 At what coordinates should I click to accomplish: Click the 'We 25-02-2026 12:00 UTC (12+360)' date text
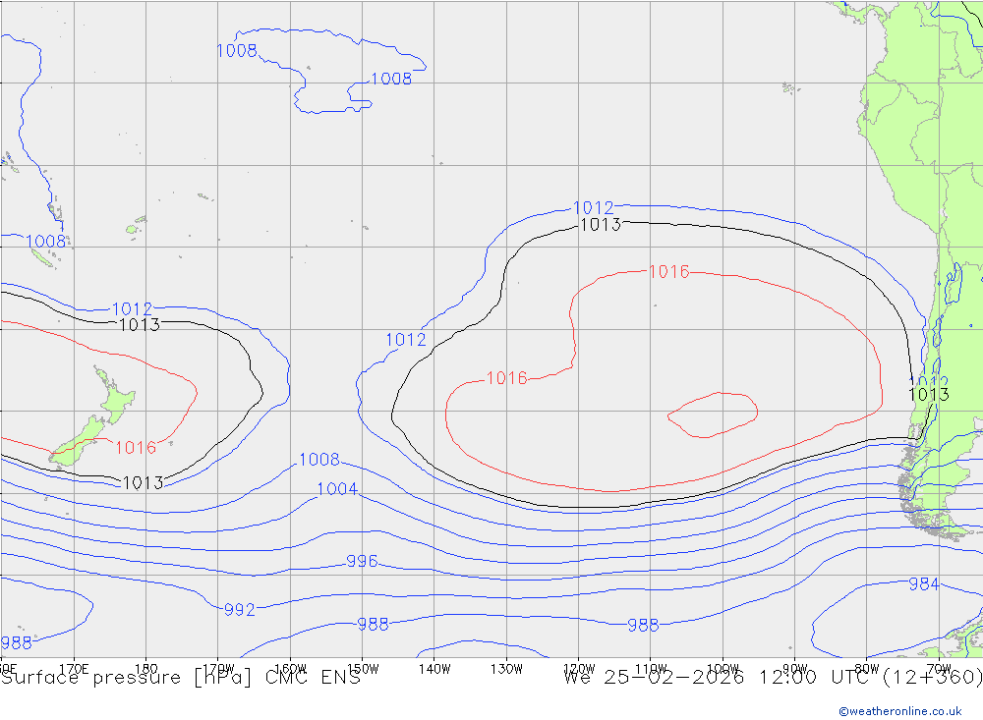(773, 678)
